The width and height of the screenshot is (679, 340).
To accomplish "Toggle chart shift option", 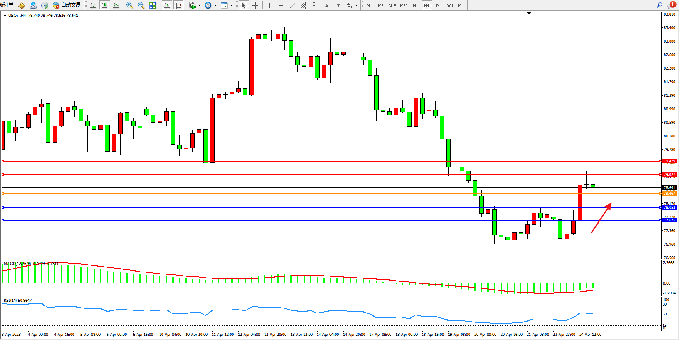I will point(178,5).
